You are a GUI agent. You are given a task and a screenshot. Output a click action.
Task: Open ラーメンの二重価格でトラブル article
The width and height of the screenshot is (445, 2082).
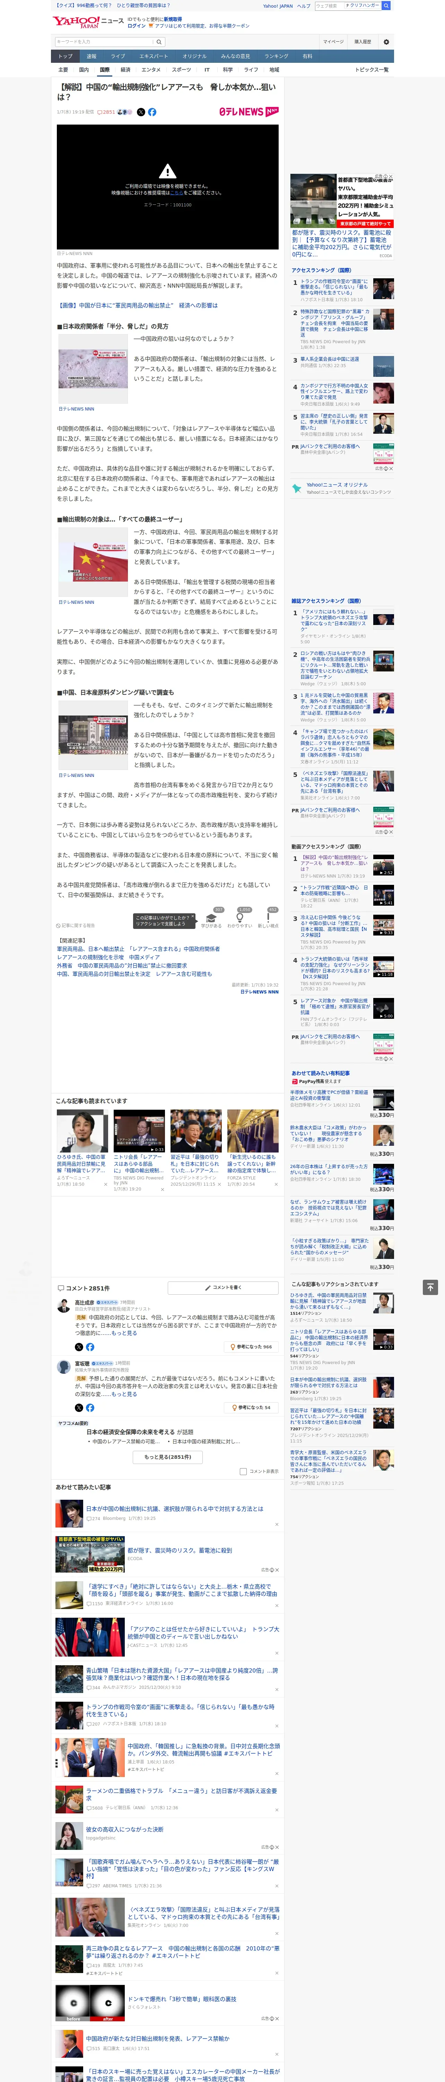pyautogui.click(x=182, y=1794)
